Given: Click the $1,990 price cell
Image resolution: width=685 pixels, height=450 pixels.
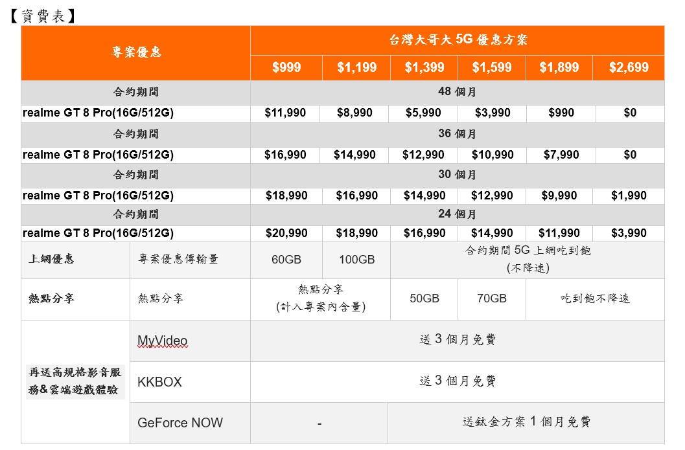Looking at the screenshot, I should click(x=629, y=196).
